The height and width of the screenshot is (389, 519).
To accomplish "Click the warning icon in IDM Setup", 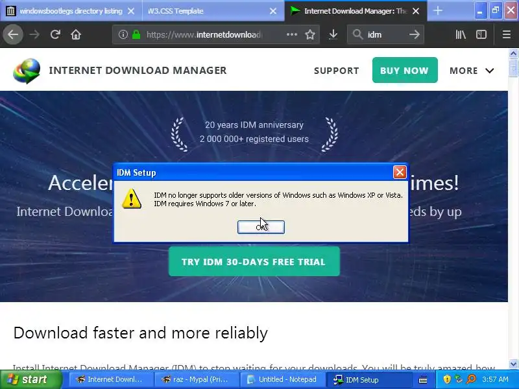I will [132, 199].
